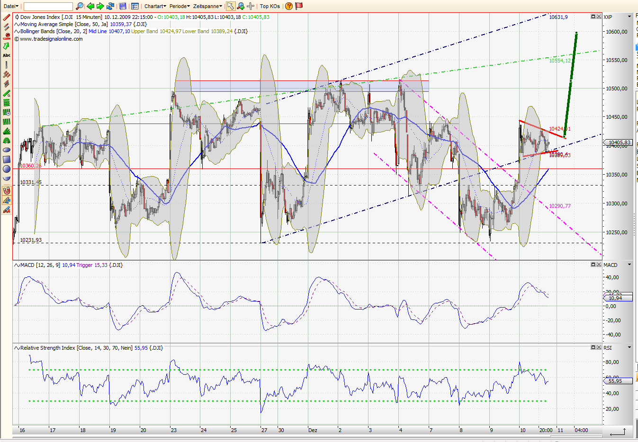Click the red flag icon

click(299, 6)
